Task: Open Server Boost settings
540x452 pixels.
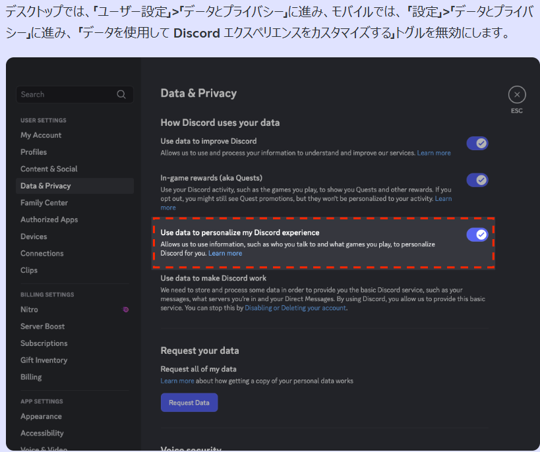Action: pyautogui.click(x=42, y=326)
